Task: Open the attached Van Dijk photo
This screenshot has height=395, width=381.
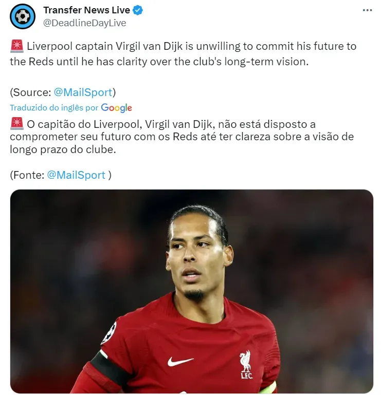Action: tap(192, 291)
